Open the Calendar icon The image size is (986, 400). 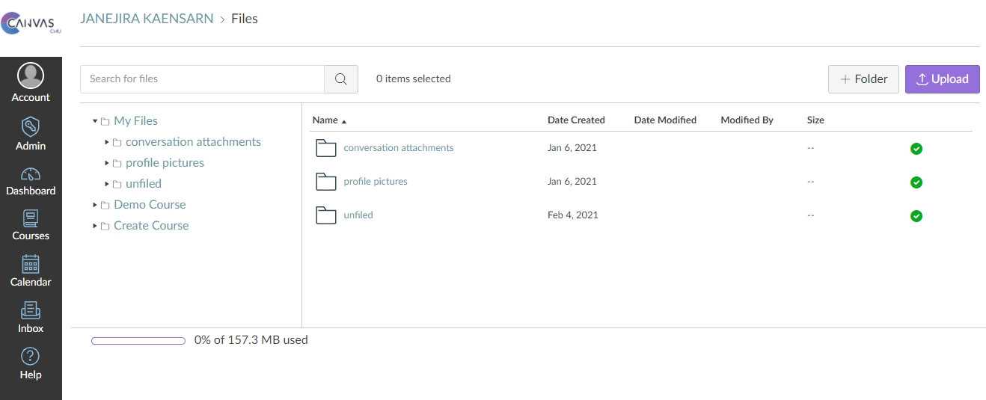(31, 264)
